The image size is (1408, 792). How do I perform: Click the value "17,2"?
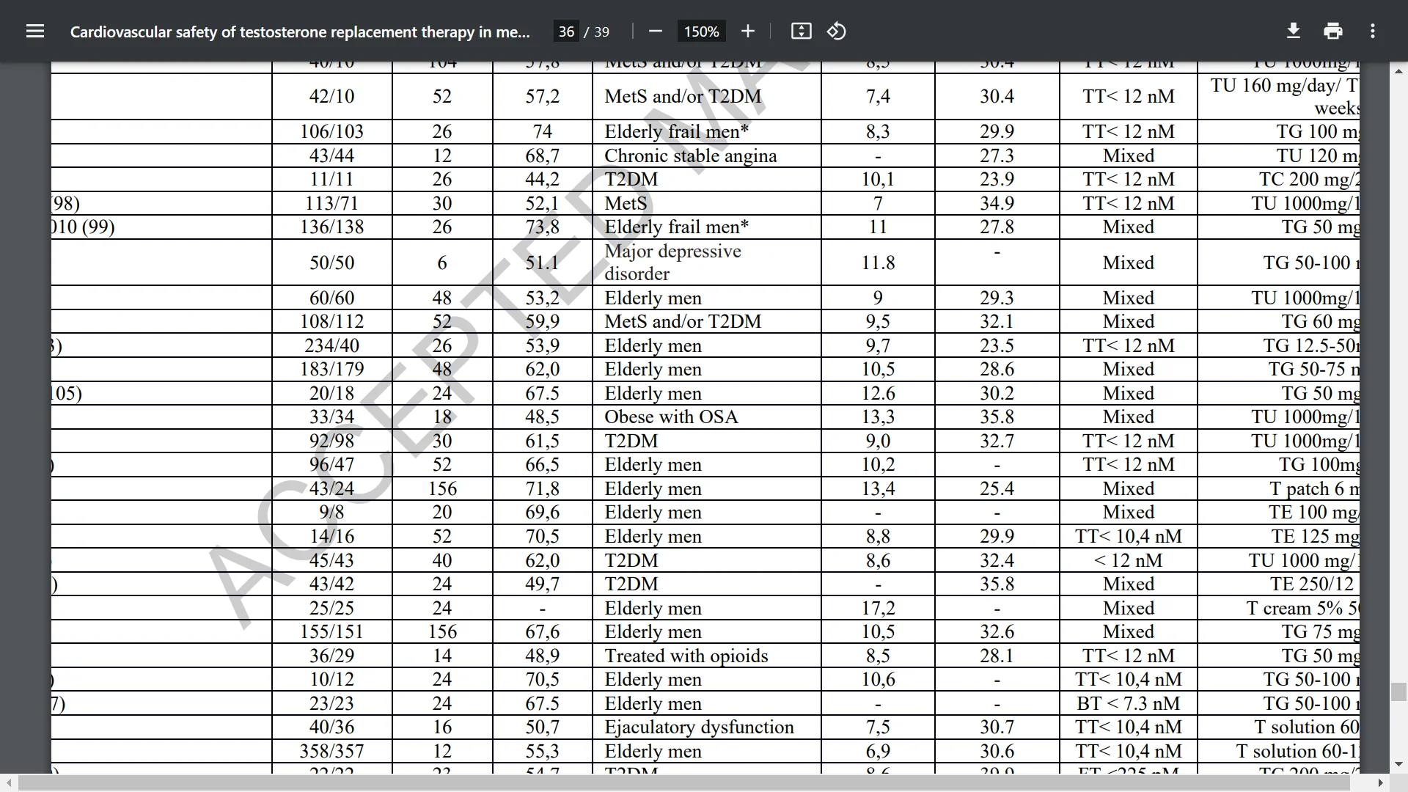click(878, 608)
